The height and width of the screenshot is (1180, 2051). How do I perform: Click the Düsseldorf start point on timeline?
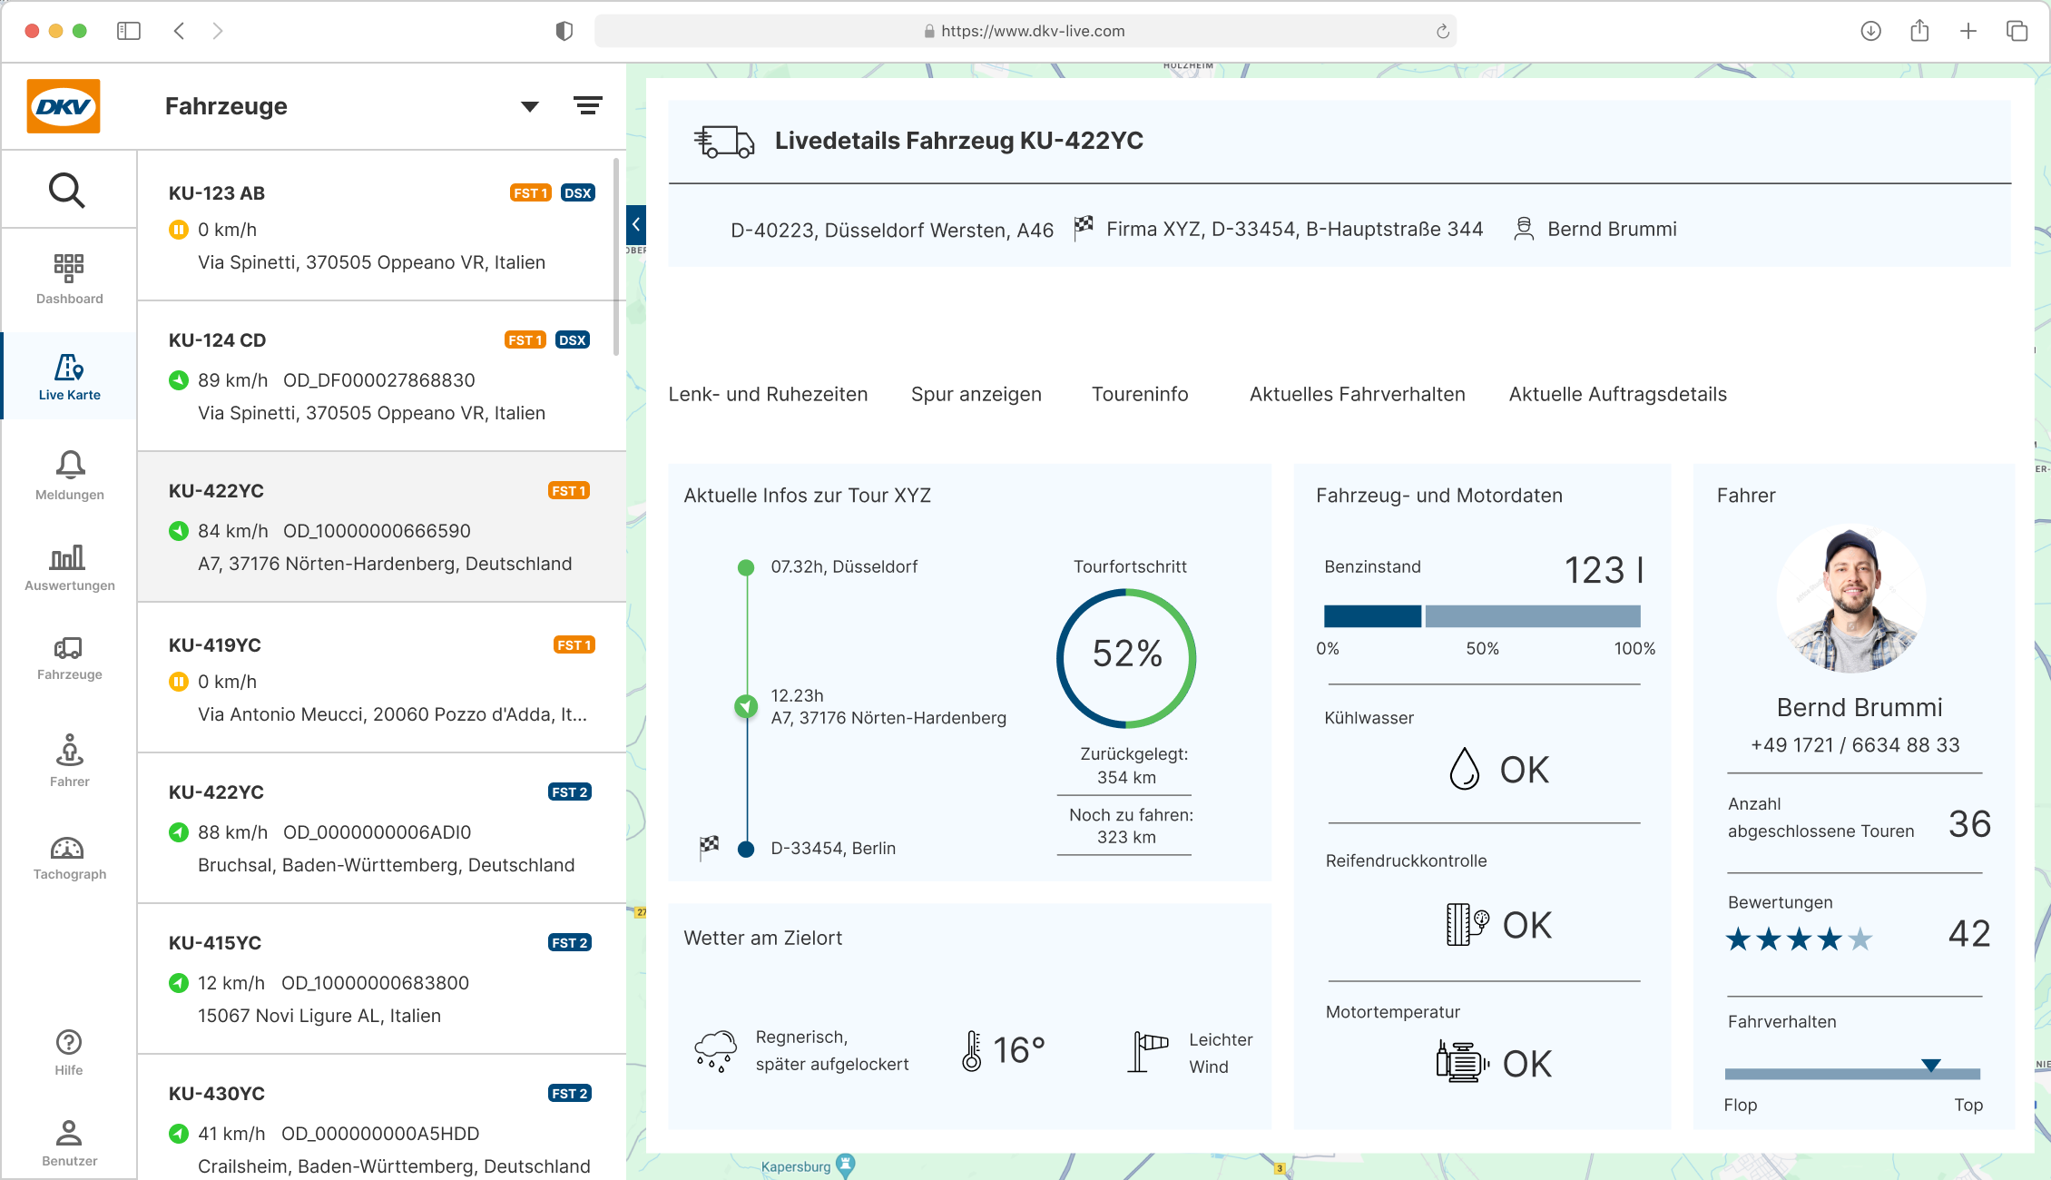(x=746, y=568)
